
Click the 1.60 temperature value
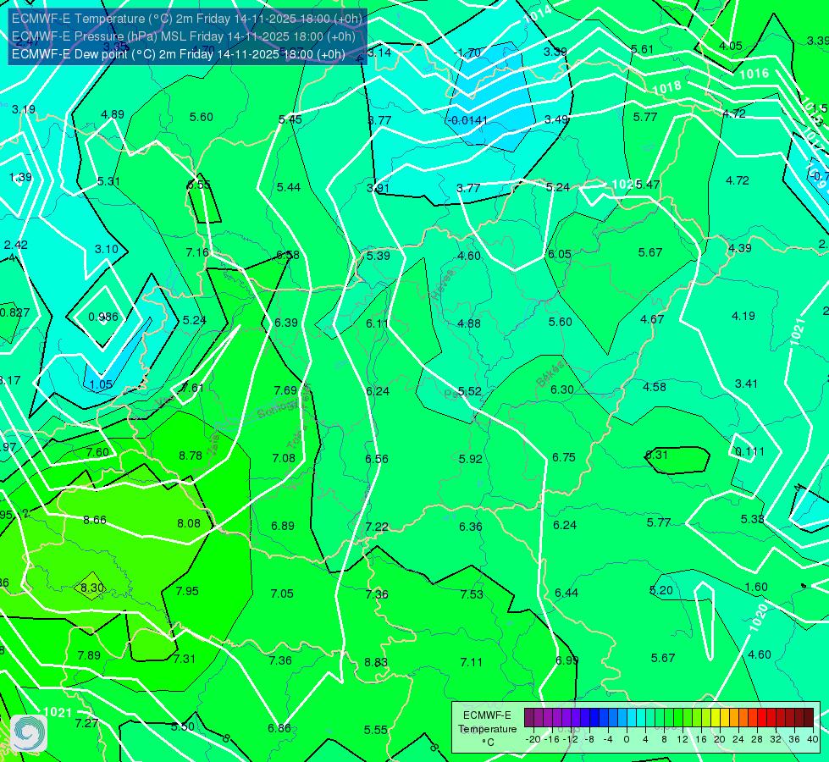(756, 587)
